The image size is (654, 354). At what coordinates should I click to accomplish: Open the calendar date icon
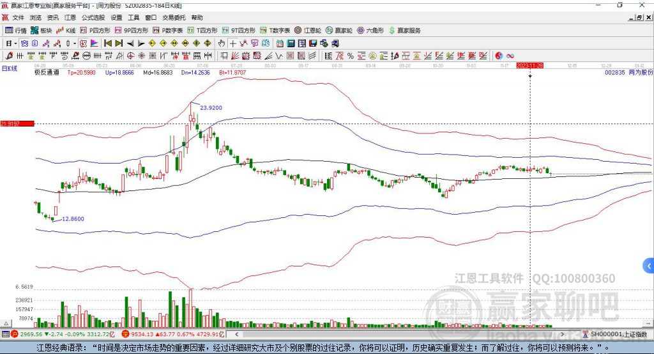(280, 43)
